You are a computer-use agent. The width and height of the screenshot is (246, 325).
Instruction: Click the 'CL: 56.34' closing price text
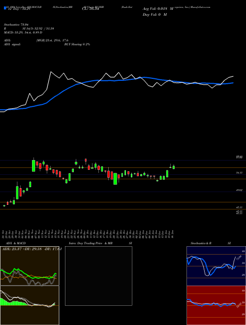pos(91,9)
